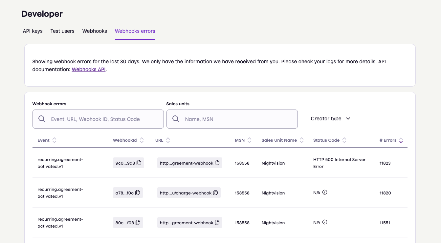Select the Test users tab
Image resolution: width=441 pixels, height=243 pixels.
click(x=62, y=31)
